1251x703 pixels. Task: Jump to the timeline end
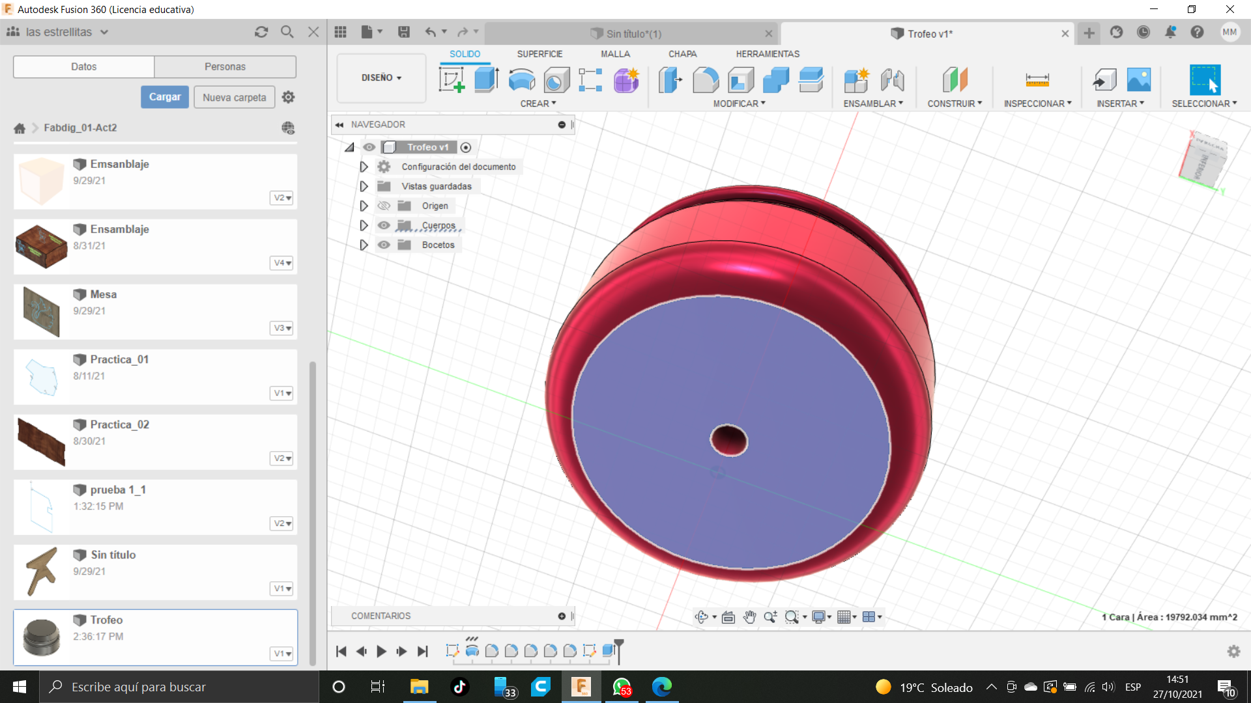click(x=423, y=651)
